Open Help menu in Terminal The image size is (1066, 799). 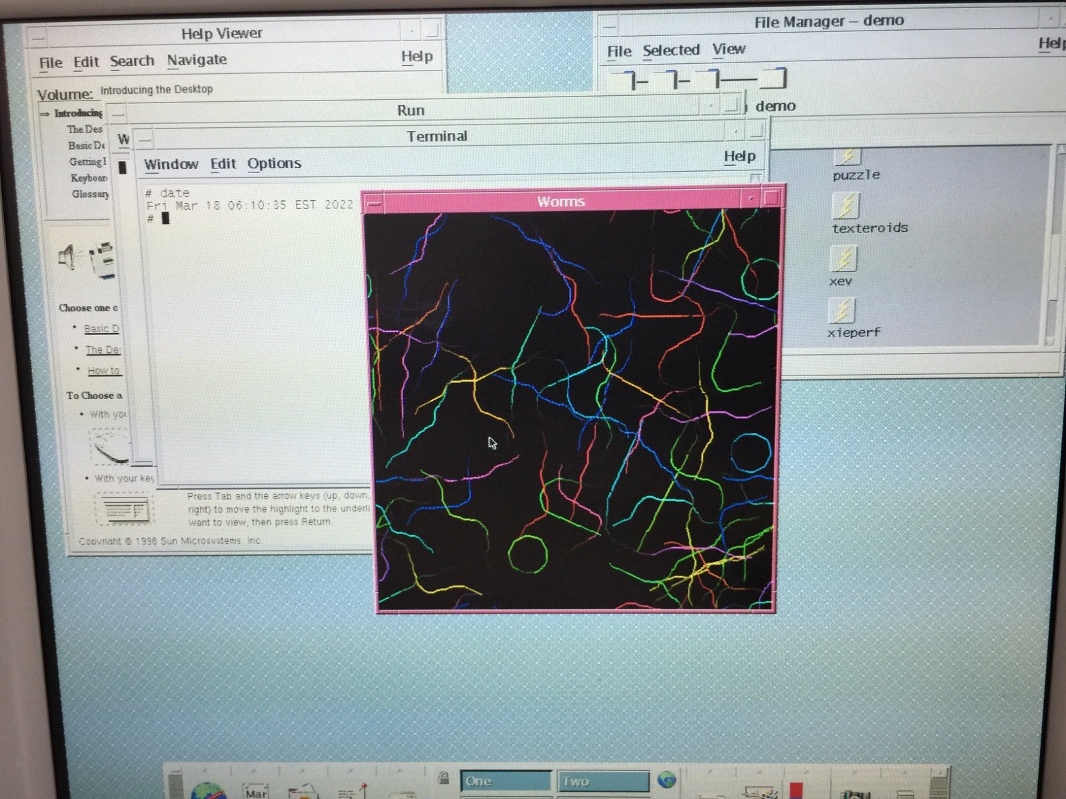point(740,156)
